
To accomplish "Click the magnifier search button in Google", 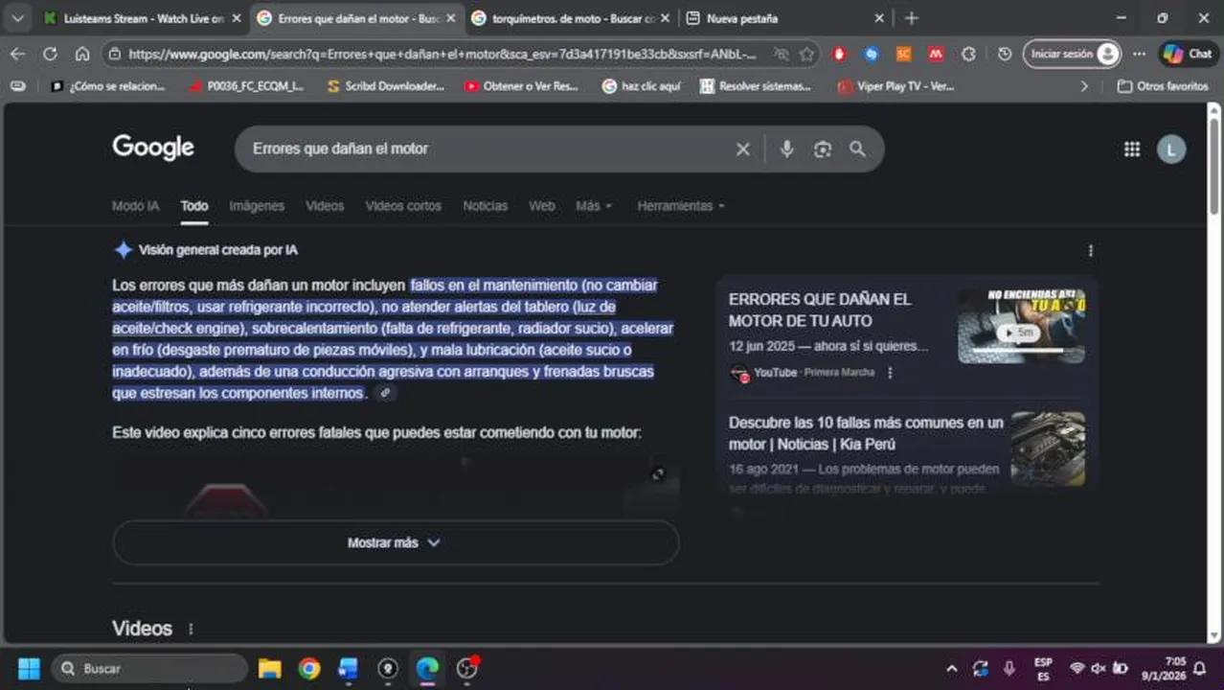I will click(857, 149).
